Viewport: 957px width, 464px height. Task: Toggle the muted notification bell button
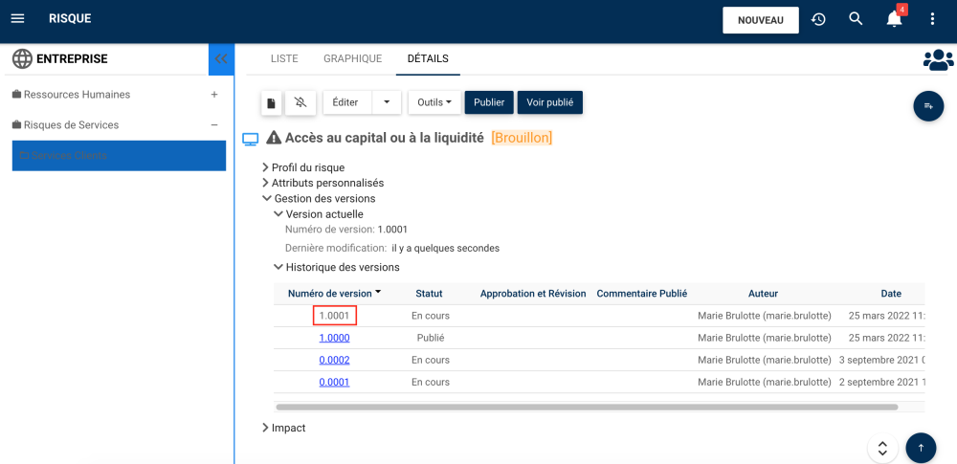300,102
